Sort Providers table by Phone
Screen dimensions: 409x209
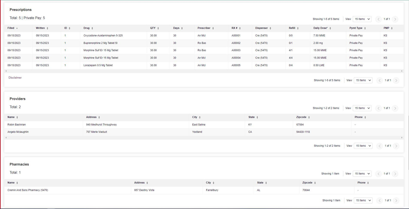coord(360,117)
